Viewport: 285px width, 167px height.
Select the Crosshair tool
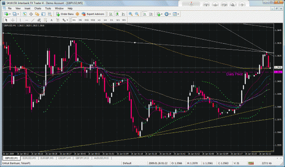coord(13,20)
